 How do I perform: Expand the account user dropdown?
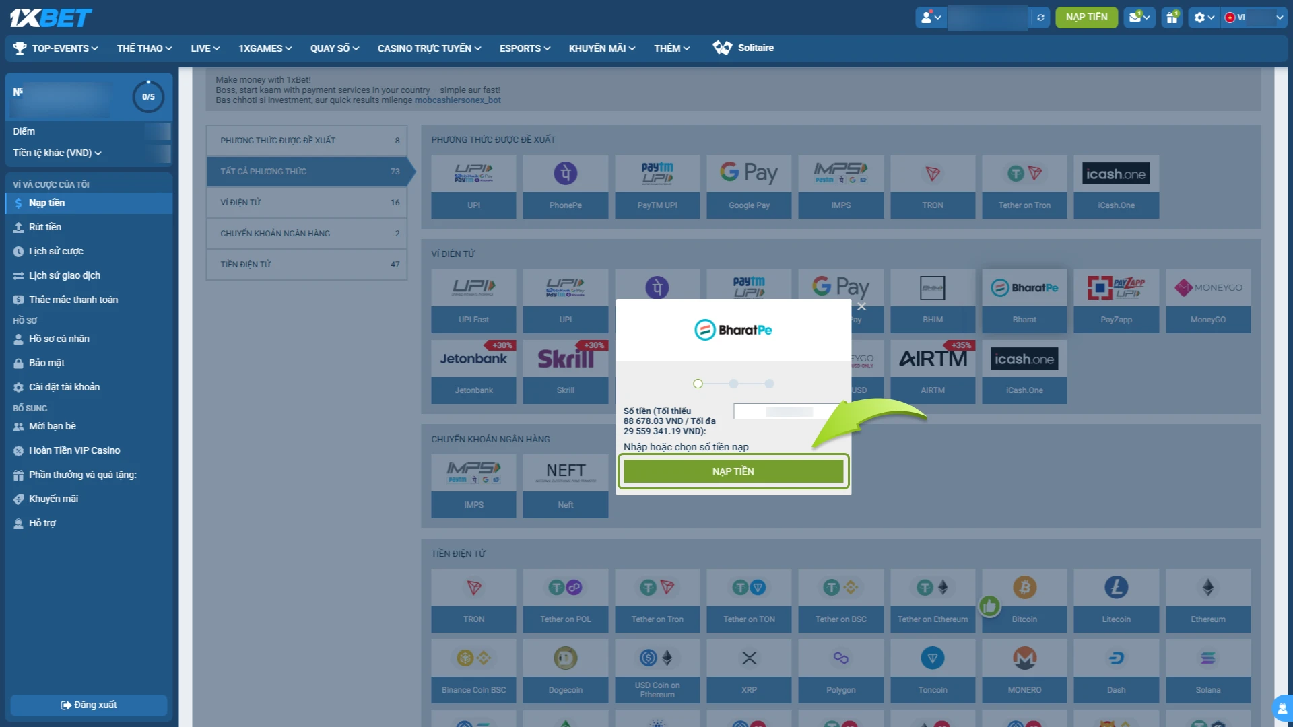[931, 18]
